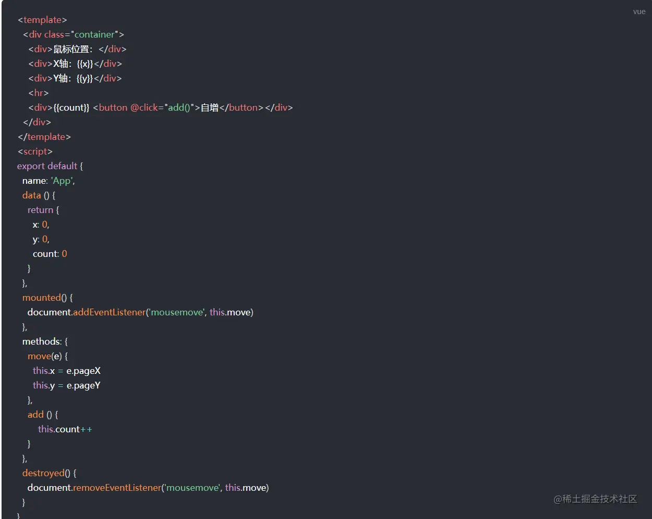Click the closing </template> tag
652x519 pixels.
[44, 137]
